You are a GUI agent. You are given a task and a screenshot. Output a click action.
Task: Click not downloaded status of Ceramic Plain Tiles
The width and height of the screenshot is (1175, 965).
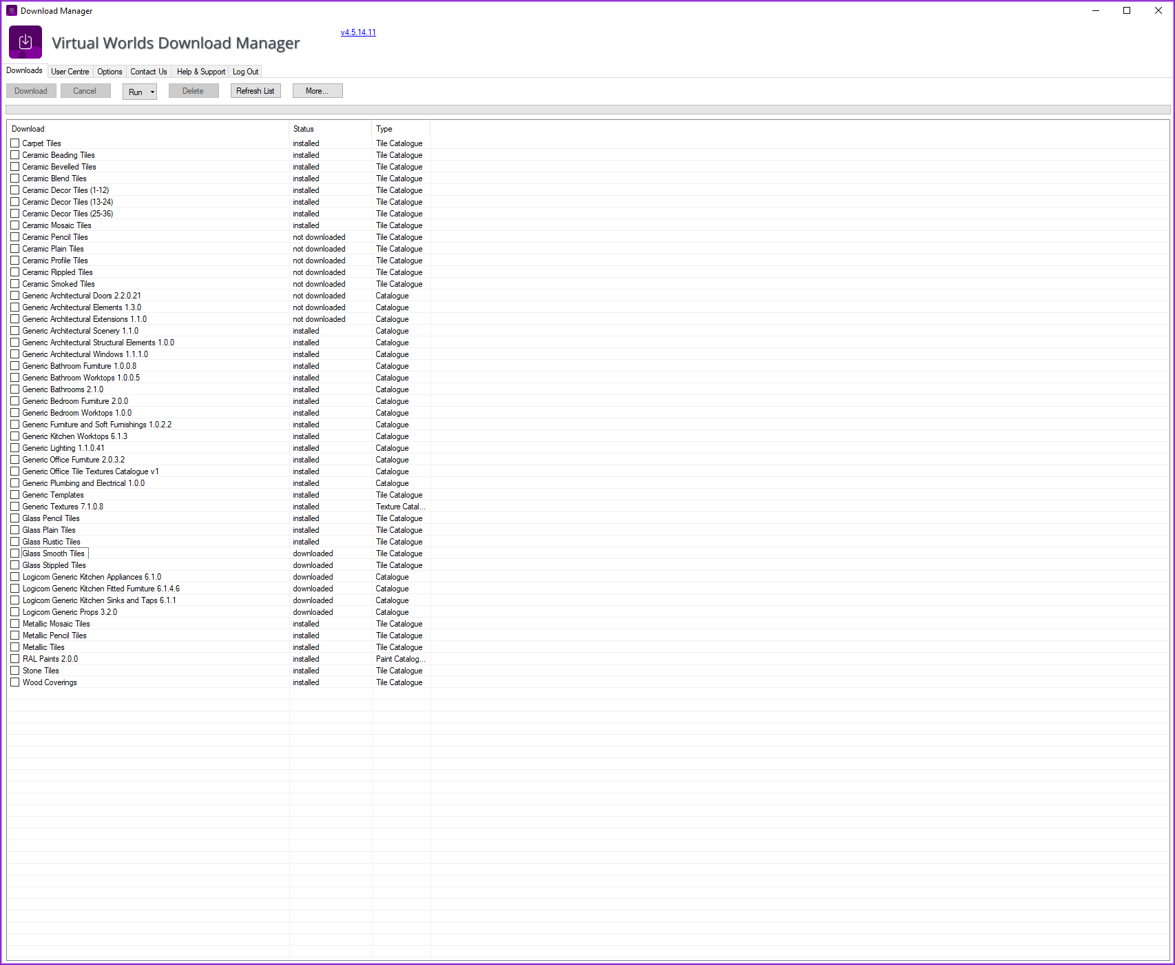coord(319,249)
